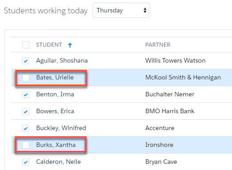Viewport: 232px width, 170px height.
Task: Check the box for Burks, Xantha
Action: (26, 145)
